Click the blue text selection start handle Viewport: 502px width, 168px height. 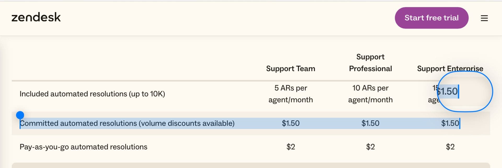click(20, 115)
